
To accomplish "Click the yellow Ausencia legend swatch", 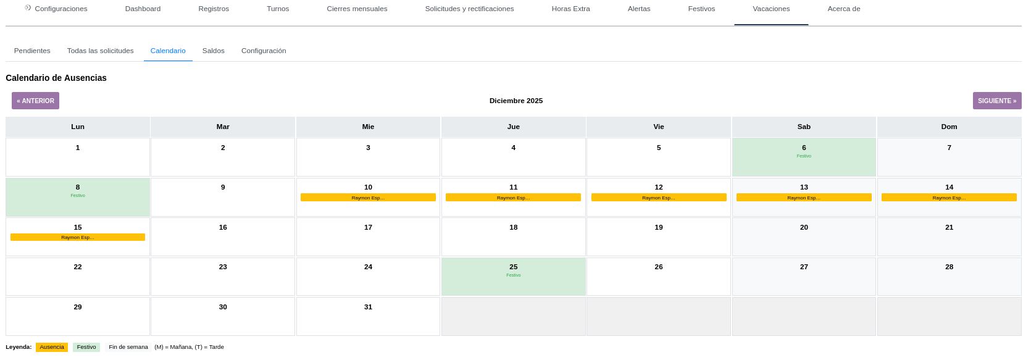I will pyautogui.click(x=52, y=347).
